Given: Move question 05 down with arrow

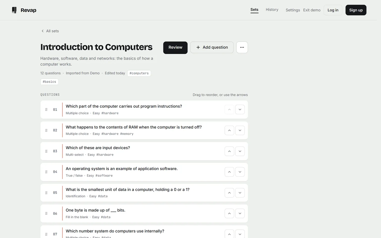Looking at the screenshot, I should tap(240, 193).
